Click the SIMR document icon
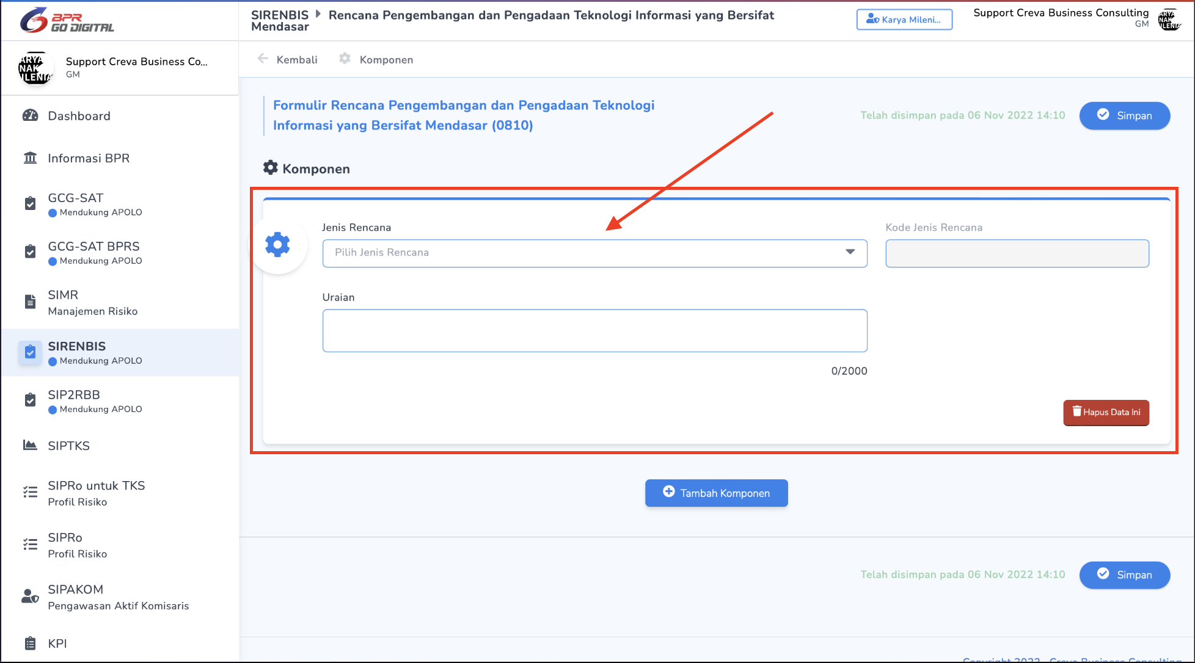Viewport: 1195px width, 663px height. pos(30,302)
